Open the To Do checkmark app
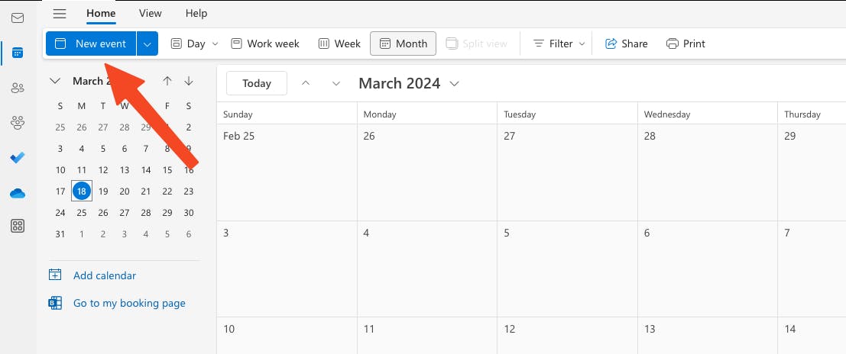The height and width of the screenshot is (354, 846). coord(18,157)
